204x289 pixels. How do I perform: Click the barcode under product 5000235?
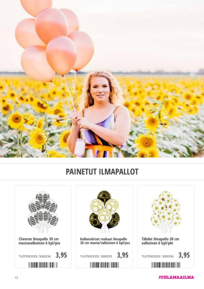tap(105, 265)
